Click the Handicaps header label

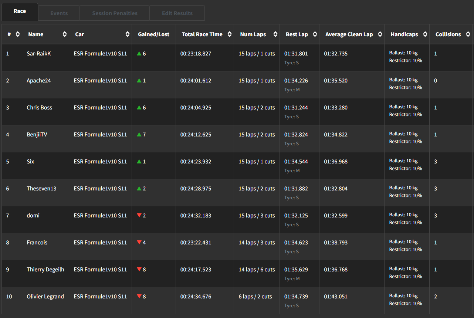pyautogui.click(x=404, y=34)
